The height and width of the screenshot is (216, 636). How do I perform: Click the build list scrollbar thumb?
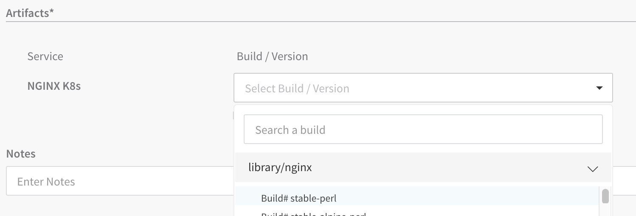click(605, 196)
